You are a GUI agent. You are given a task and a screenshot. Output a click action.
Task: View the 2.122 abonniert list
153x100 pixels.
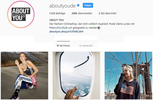[107, 13]
